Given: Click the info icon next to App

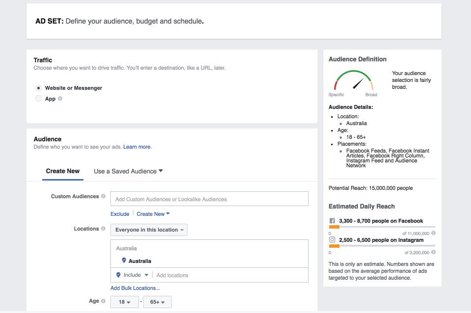Looking at the screenshot, I should 60,99.
